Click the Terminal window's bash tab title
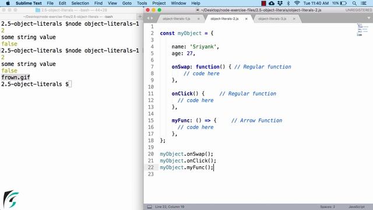Image resolution: width=373 pixels, height=210 pixels. tap(68, 17)
